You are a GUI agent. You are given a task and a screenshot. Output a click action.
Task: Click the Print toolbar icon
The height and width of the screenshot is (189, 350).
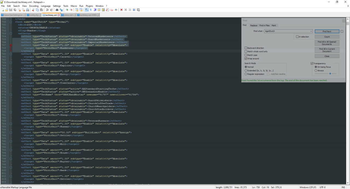point(28,10)
